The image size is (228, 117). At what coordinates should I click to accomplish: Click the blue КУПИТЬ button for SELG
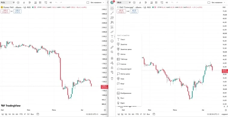(x=134, y=11)
